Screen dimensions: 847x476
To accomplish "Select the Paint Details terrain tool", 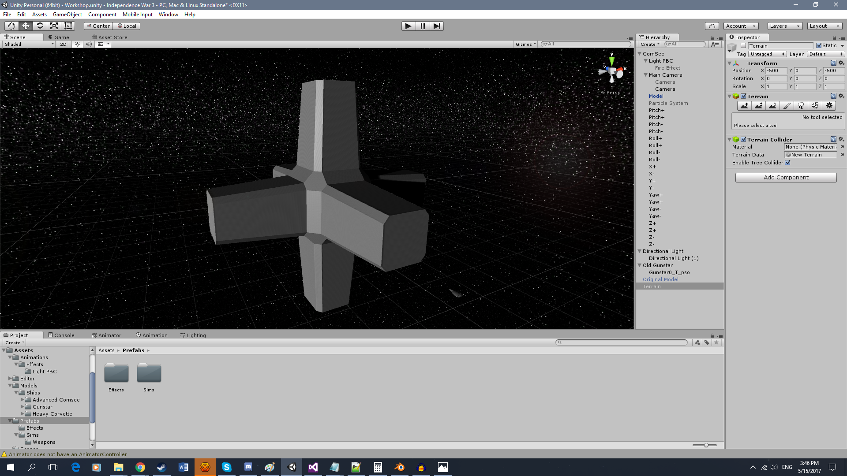I will pyautogui.click(x=815, y=106).
